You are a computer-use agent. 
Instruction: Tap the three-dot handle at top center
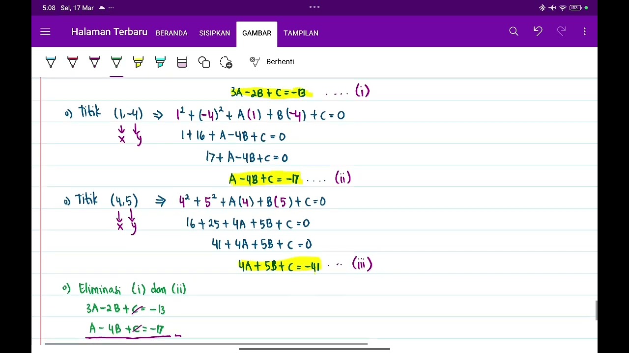click(x=314, y=7)
